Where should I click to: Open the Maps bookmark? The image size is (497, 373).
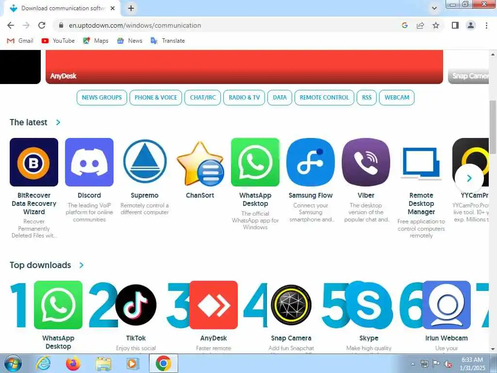point(96,41)
